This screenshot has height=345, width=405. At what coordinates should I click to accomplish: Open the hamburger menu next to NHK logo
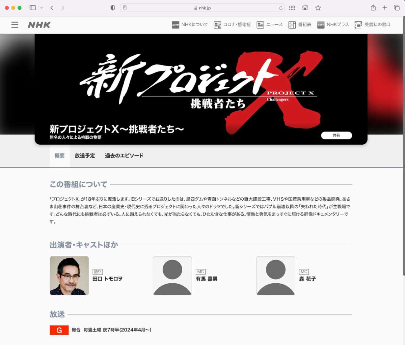[15, 25]
